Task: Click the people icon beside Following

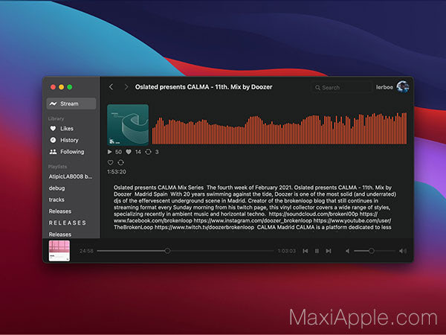Action: click(53, 152)
